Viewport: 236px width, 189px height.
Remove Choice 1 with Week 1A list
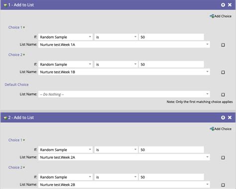223,45
